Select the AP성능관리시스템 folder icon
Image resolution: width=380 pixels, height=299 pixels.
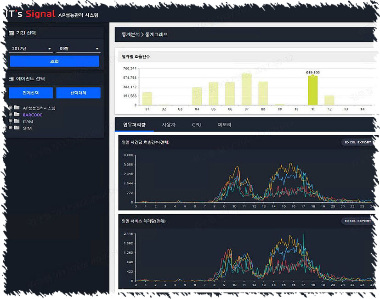pos(17,107)
